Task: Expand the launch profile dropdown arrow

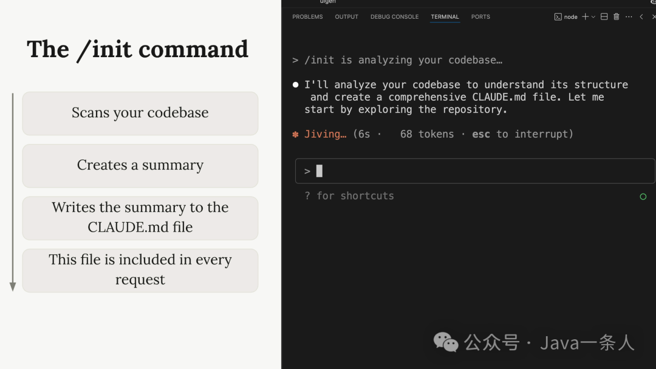Action: point(593,17)
